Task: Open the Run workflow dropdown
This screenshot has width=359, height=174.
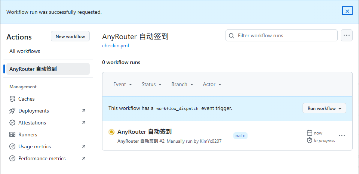Action: coord(324,108)
